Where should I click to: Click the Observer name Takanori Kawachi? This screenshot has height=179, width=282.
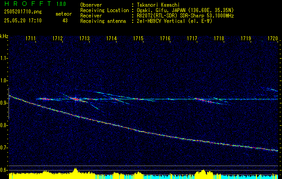coord(158,5)
